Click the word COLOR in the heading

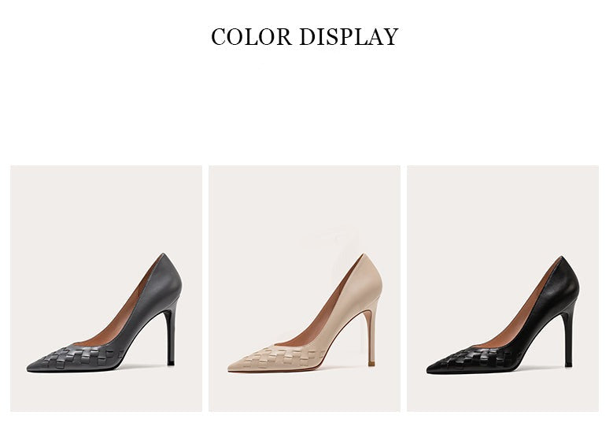(x=251, y=37)
